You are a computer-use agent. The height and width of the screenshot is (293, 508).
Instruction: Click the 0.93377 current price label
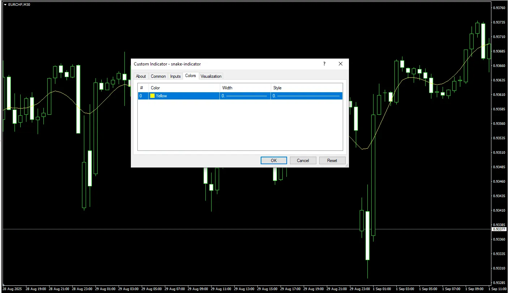[x=499, y=229]
